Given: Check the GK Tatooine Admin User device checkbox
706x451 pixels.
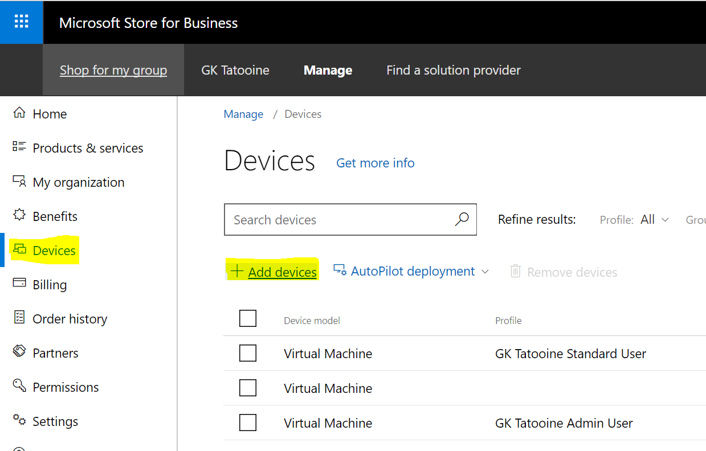Looking at the screenshot, I should coord(248,423).
